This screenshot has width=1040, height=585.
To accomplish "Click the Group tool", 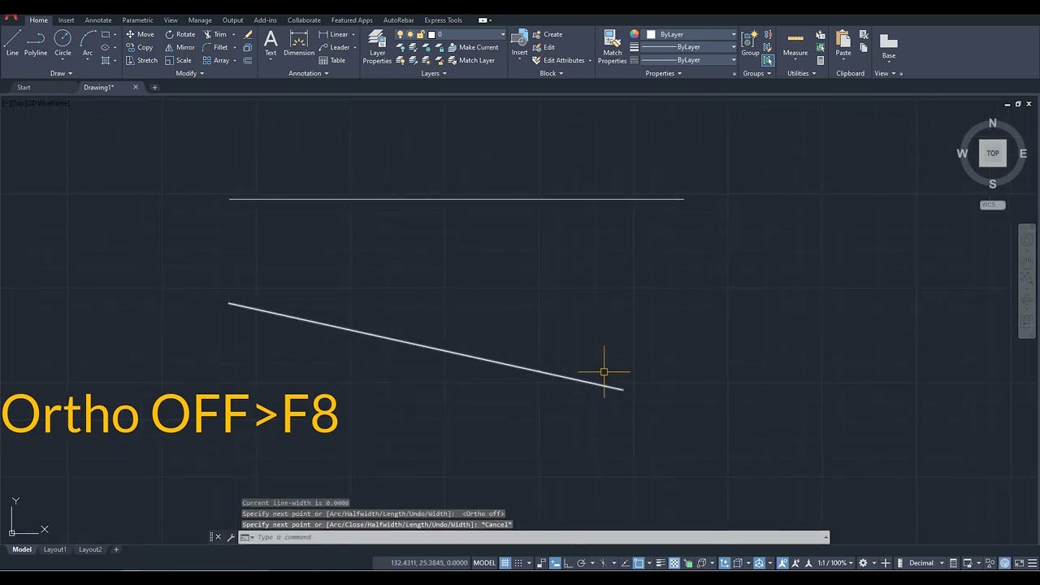I will click(750, 42).
